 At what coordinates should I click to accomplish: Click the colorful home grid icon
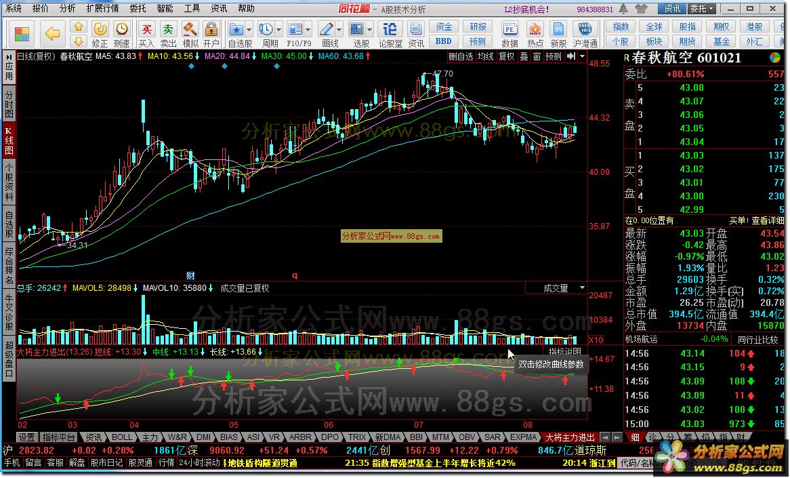coord(22,35)
